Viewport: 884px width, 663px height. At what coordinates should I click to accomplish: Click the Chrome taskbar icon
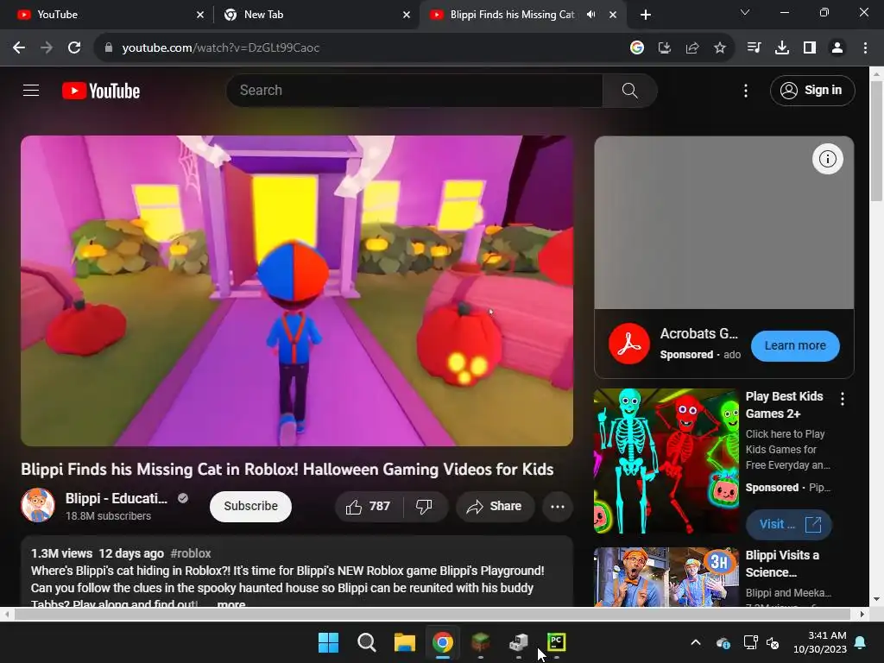(443, 642)
